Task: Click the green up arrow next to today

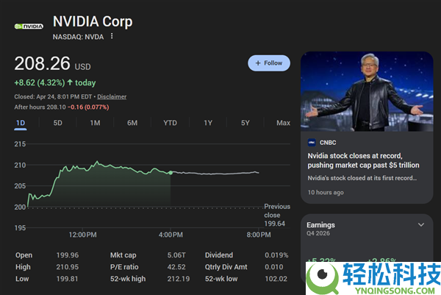Action: [70, 82]
